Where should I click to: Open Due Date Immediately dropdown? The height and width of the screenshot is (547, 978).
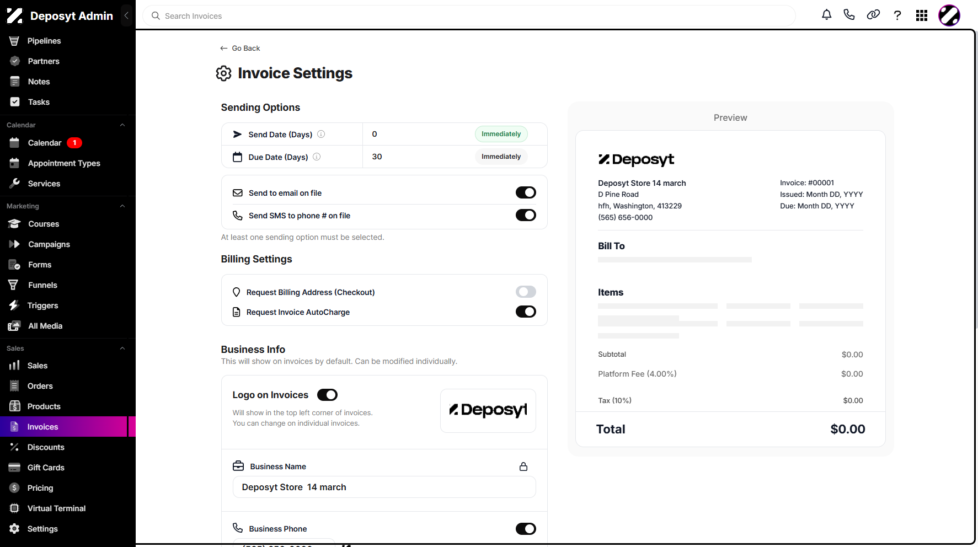tap(501, 157)
